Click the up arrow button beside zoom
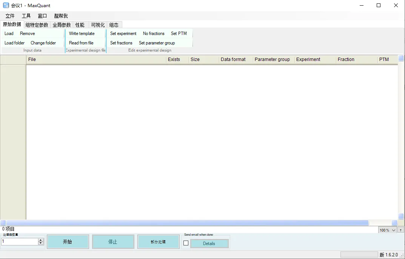Screen dimensions: 405x259 (400, 230)
